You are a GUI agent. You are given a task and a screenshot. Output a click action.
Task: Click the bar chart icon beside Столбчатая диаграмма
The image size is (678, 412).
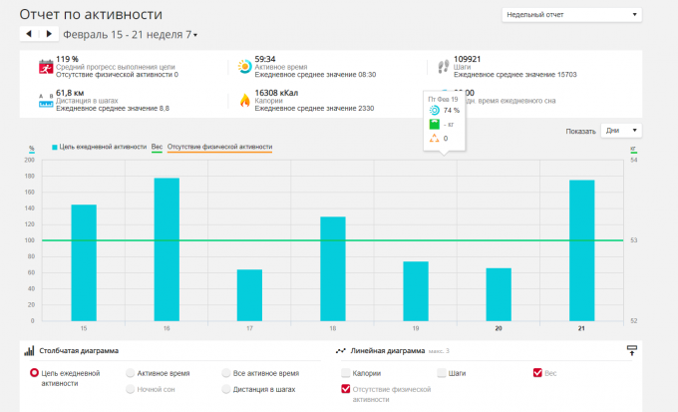click(30, 351)
